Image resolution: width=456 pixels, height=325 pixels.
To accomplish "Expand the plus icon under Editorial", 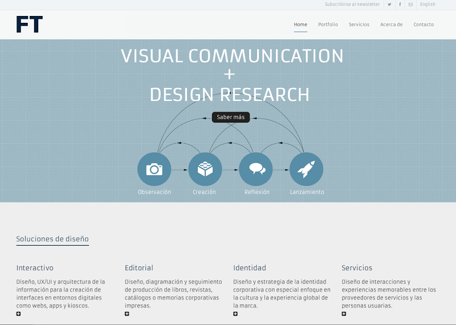I will pos(127,314).
